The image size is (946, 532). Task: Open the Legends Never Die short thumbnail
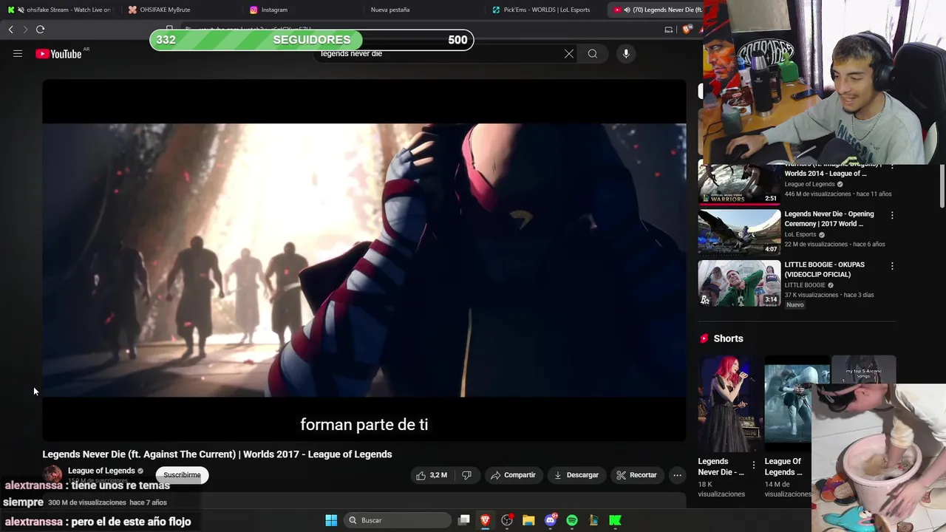[728, 403]
